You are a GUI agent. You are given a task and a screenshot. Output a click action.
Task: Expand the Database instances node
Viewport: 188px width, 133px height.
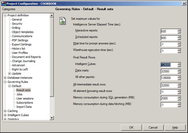point(5,78)
